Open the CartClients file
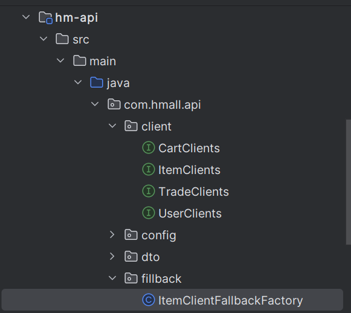This screenshot has height=313, width=351. tap(189, 148)
